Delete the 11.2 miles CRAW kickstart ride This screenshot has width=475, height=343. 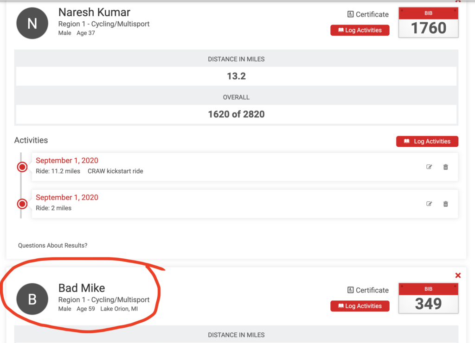[446, 167]
